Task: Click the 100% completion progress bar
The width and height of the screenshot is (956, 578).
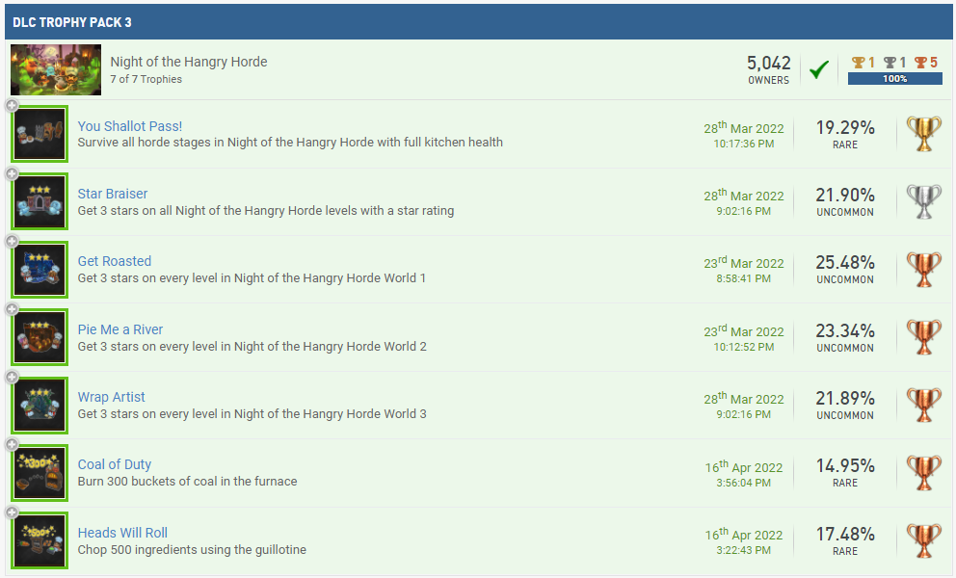Action: (894, 79)
